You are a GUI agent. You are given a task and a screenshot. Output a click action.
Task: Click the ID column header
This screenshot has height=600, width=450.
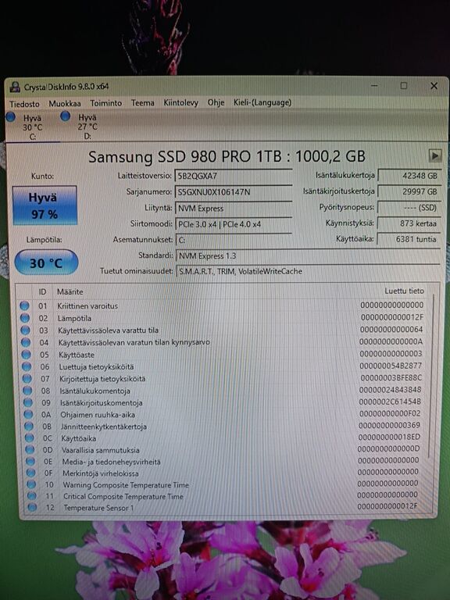[x=42, y=292]
